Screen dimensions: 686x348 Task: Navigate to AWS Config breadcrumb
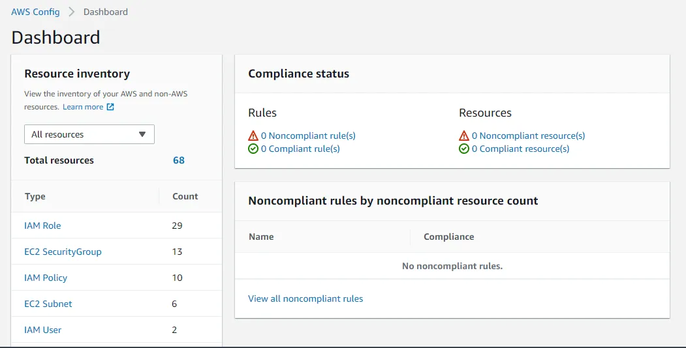click(x=35, y=12)
